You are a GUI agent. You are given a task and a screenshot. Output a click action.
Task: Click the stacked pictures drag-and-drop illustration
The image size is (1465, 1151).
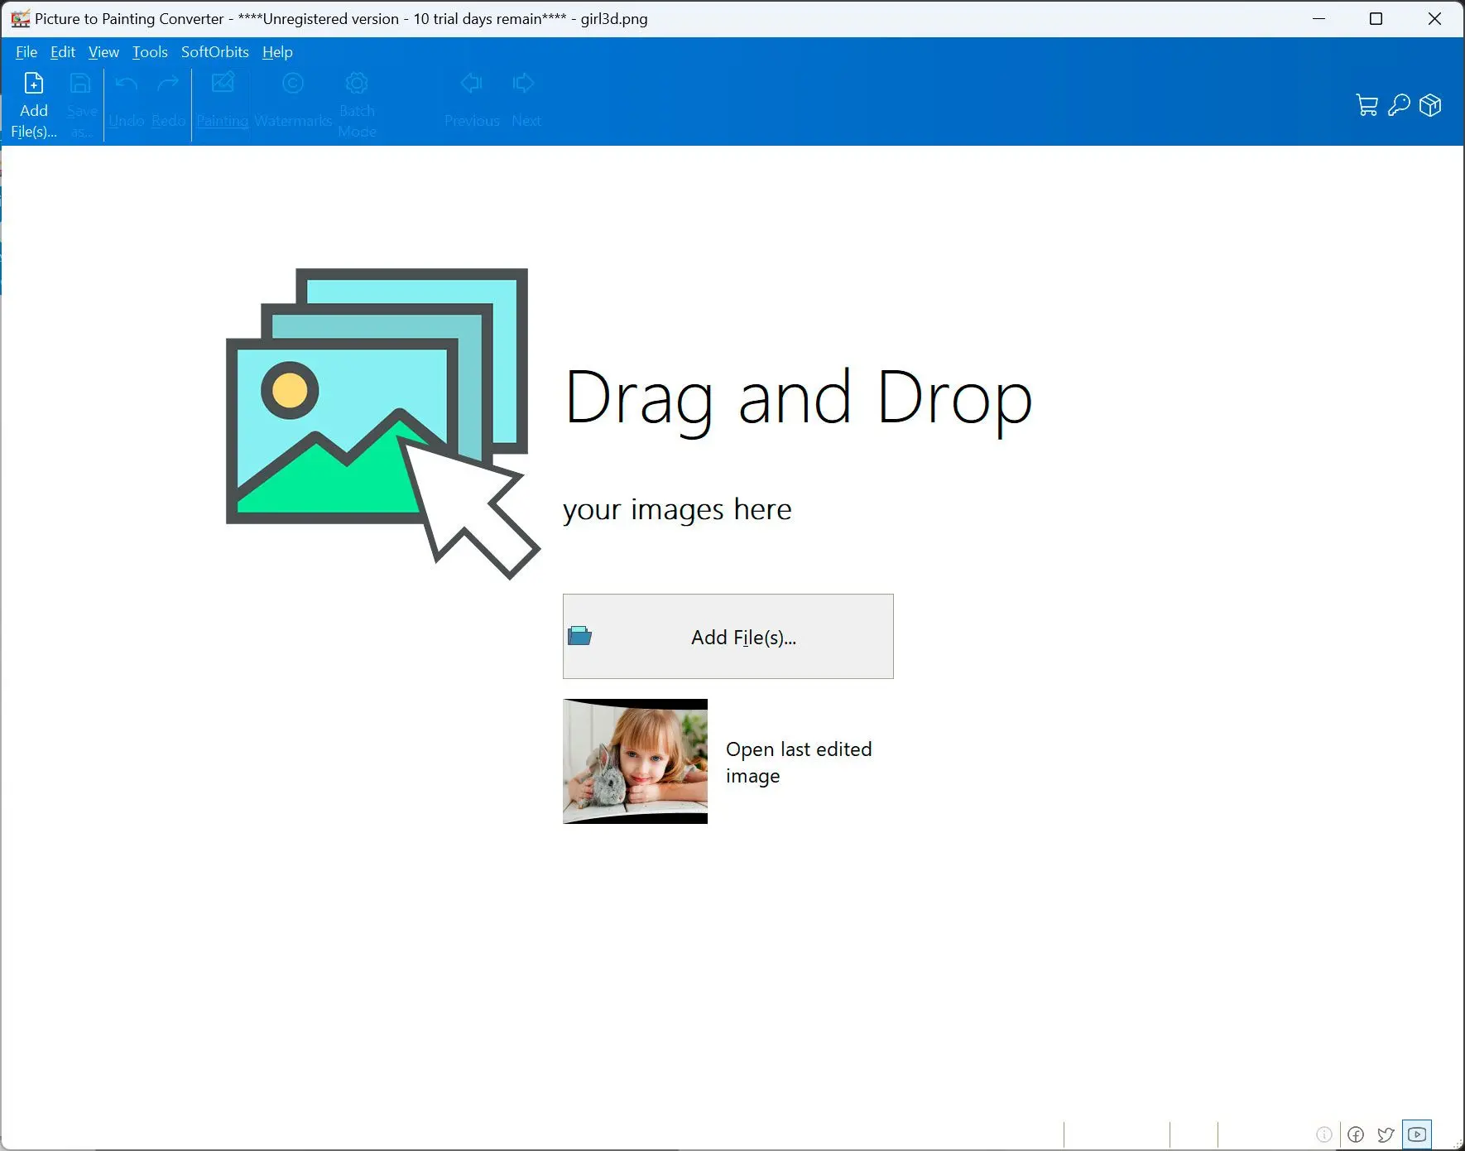[383, 423]
